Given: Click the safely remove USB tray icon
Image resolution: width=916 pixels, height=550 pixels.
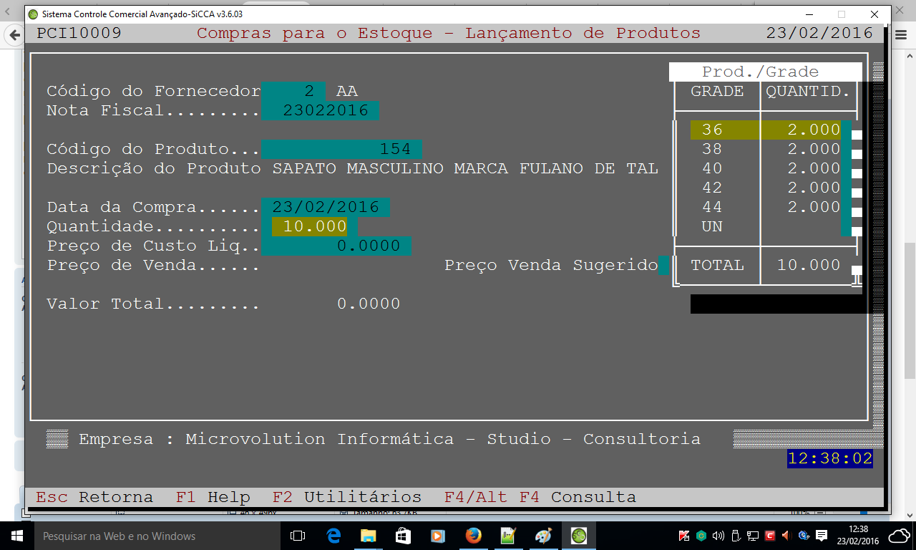Looking at the screenshot, I should click(x=736, y=536).
